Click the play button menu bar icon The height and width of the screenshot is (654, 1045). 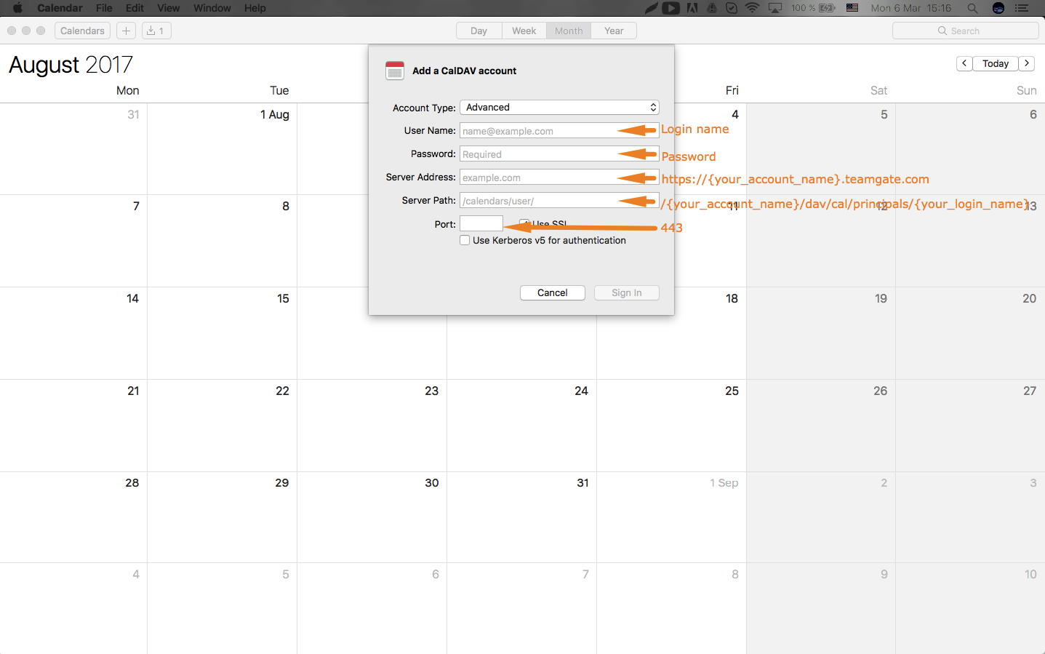[671, 8]
